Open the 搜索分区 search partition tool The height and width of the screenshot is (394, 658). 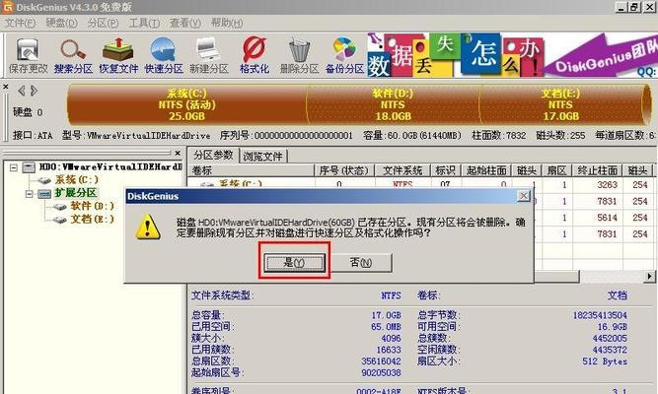(x=73, y=56)
